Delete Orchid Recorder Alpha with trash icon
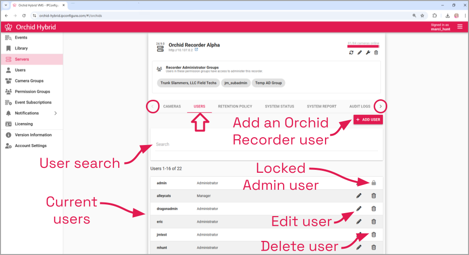The image size is (469, 255). pyautogui.click(x=376, y=53)
